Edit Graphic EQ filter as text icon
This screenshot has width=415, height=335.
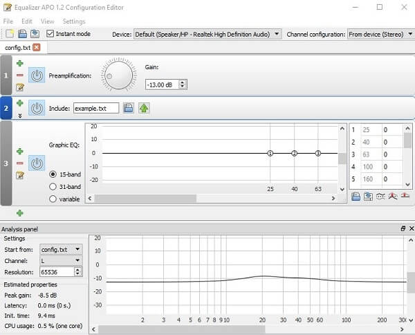point(20,175)
